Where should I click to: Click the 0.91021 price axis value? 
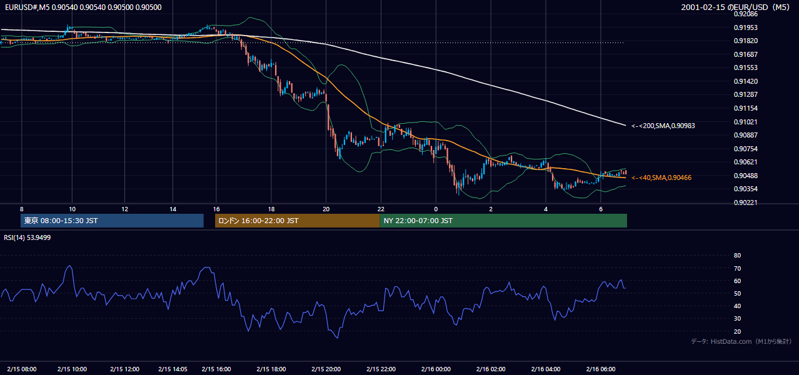(x=745, y=122)
